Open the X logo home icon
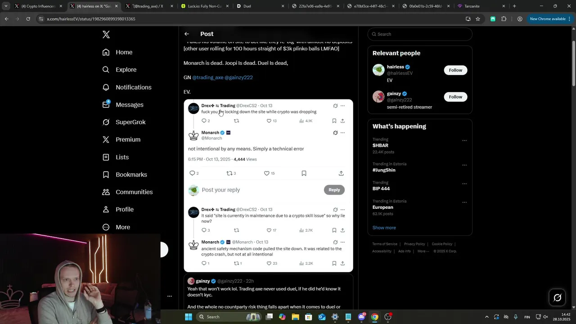The image size is (576, 324). tap(106, 35)
